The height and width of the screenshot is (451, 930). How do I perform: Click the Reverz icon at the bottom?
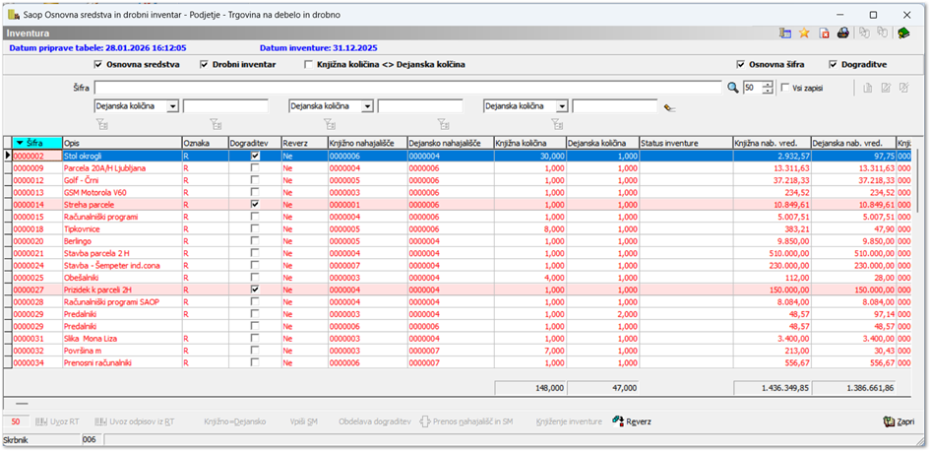click(619, 421)
